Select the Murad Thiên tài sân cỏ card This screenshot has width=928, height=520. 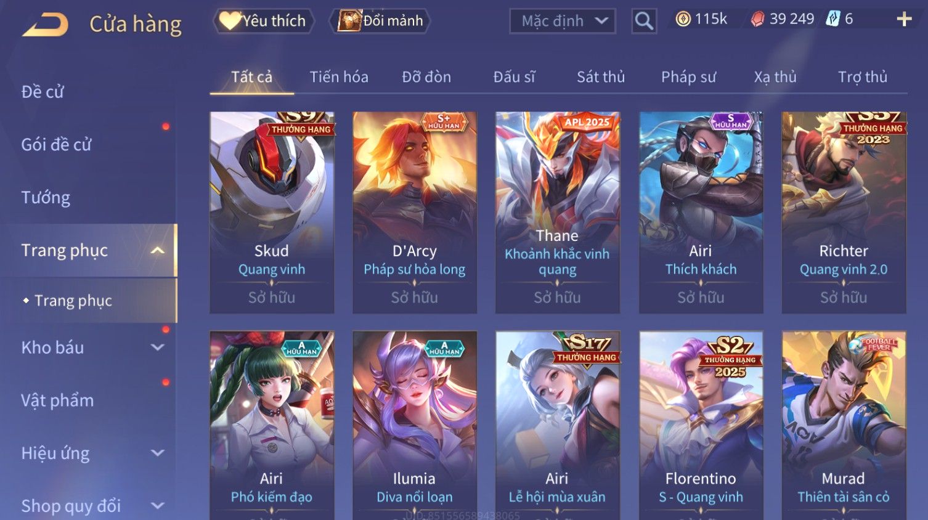coord(844,425)
